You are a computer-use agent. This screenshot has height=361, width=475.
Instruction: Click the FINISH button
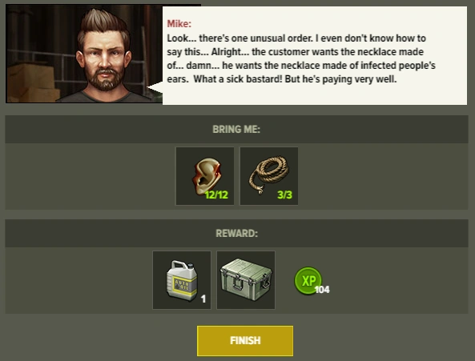click(245, 341)
